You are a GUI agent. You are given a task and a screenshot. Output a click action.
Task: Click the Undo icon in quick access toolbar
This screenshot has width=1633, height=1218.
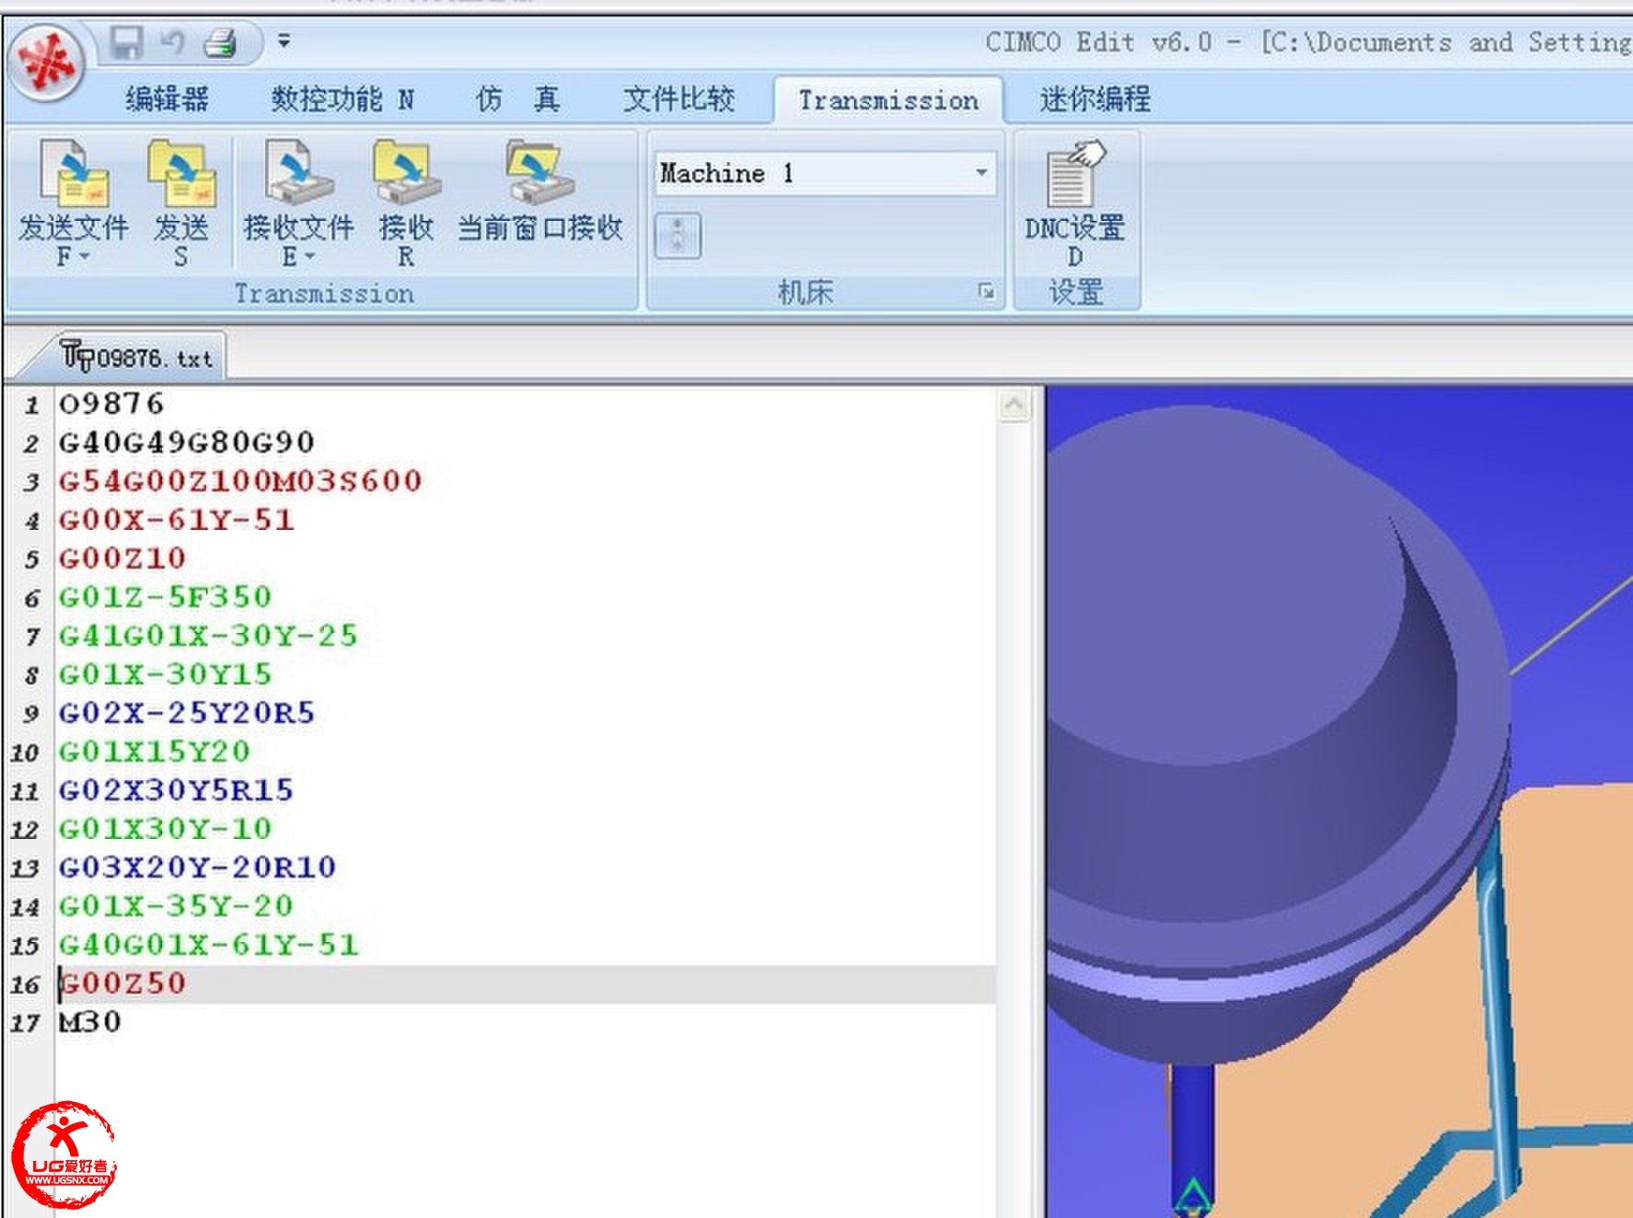coord(172,42)
